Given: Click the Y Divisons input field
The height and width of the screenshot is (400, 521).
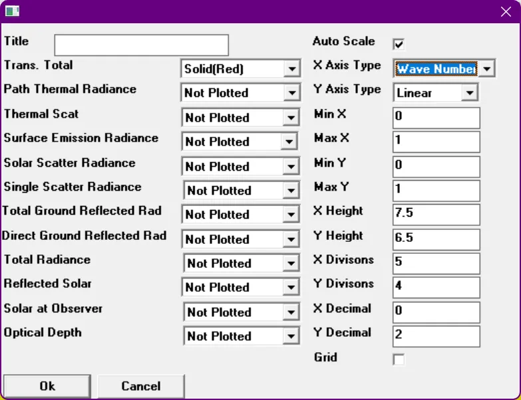Looking at the screenshot, I should pos(436,288).
